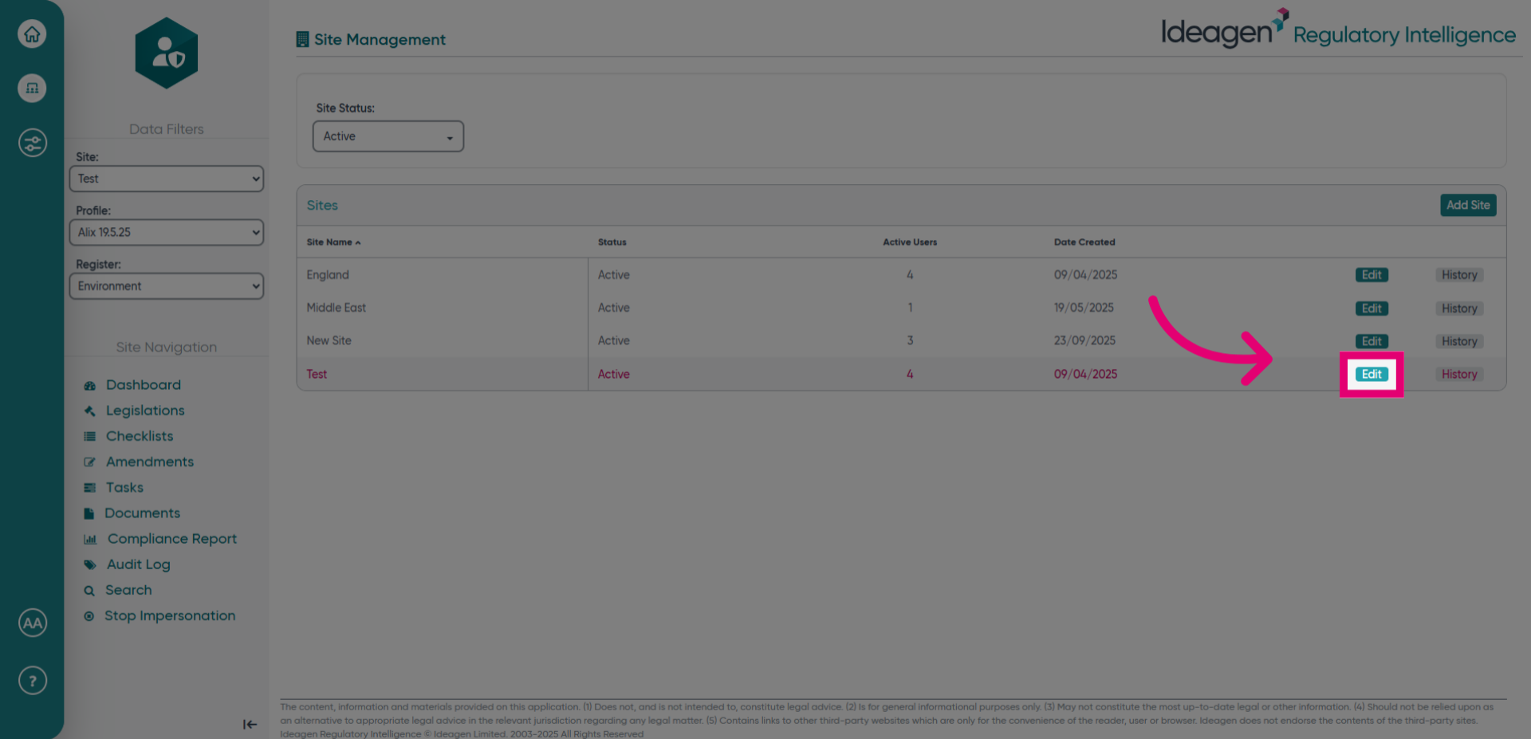This screenshot has height=739, width=1531.
Task: View History for England site
Action: [1459, 275]
